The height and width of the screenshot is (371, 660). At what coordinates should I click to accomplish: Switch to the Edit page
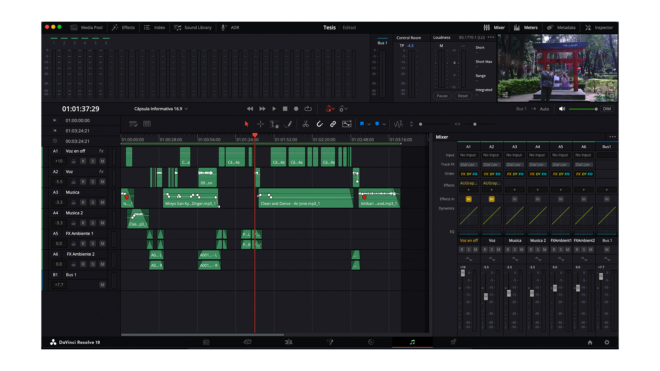[289, 342]
